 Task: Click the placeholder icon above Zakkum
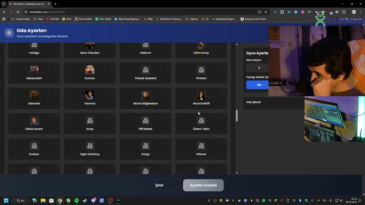click(145, 45)
